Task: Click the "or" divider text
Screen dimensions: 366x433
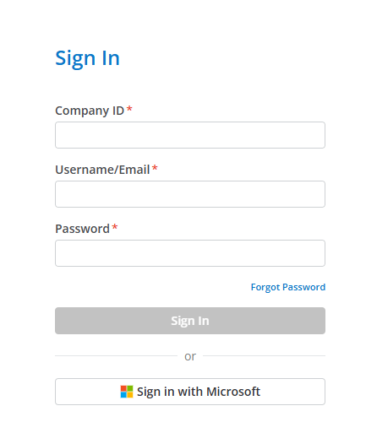Action: pyautogui.click(x=190, y=356)
